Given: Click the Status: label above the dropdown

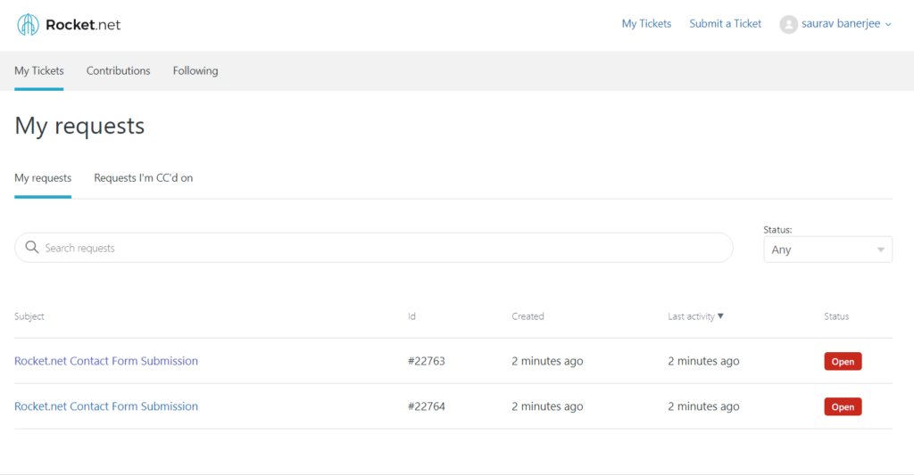Looking at the screenshot, I should pyautogui.click(x=777, y=229).
